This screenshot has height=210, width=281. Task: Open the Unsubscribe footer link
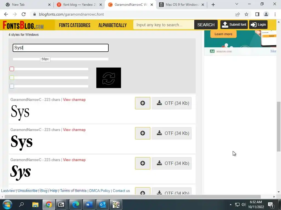click(28, 191)
